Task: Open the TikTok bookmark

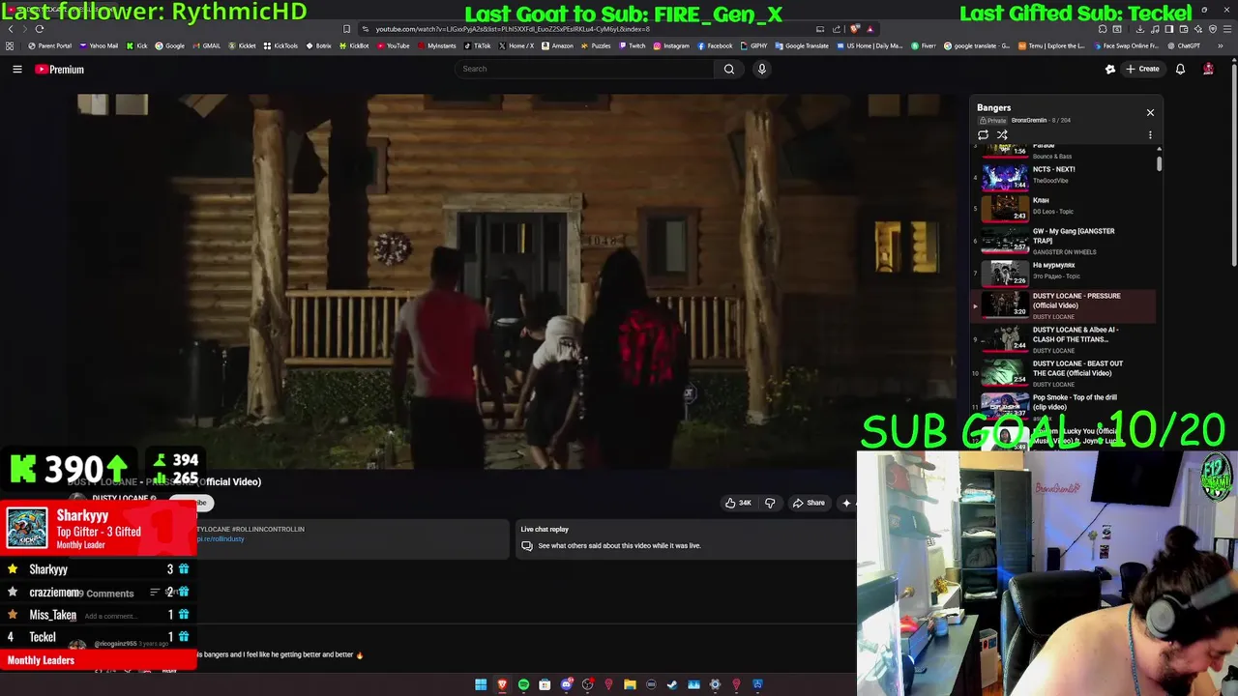Action: point(477,45)
